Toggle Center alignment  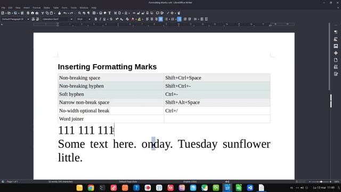[152, 19]
